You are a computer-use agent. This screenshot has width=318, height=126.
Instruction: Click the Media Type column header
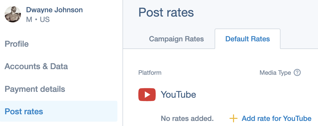coord(275,73)
